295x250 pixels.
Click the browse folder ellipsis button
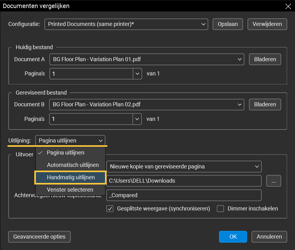(274, 181)
